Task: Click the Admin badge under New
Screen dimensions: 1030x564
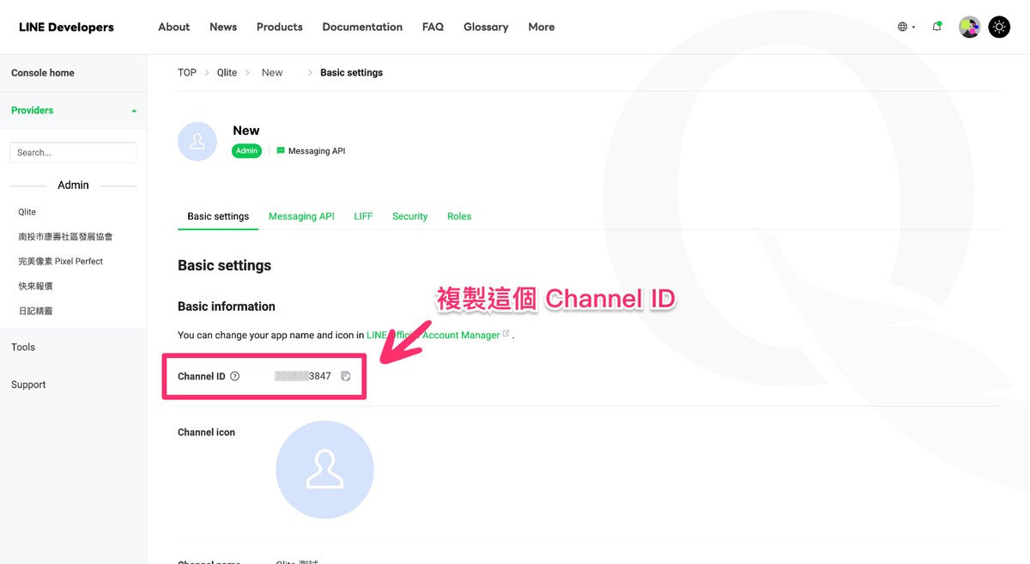Action: coord(246,151)
